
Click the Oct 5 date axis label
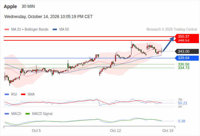(36, 131)
